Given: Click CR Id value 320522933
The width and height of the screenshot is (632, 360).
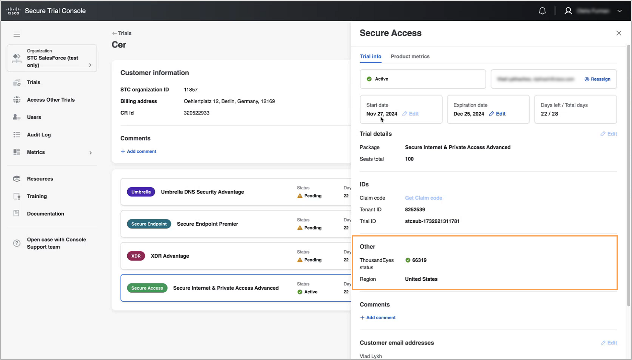Looking at the screenshot, I should pos(196,113).
